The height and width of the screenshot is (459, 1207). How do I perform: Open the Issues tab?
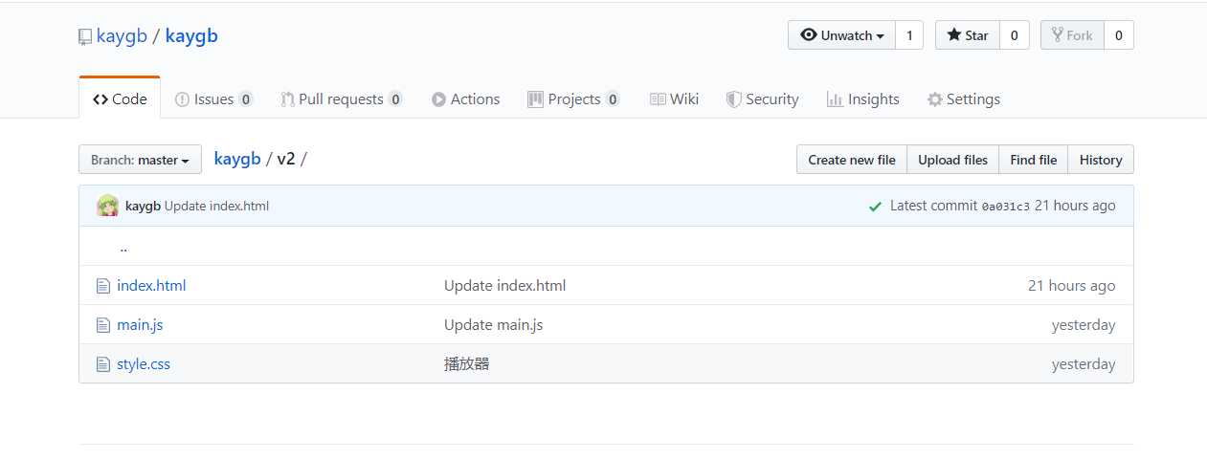213,99
